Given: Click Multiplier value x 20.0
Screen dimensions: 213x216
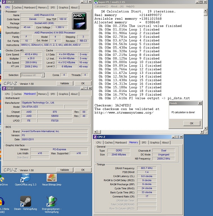Looking at the screenshot, I should pyautogui.click(x=31, y=58).
